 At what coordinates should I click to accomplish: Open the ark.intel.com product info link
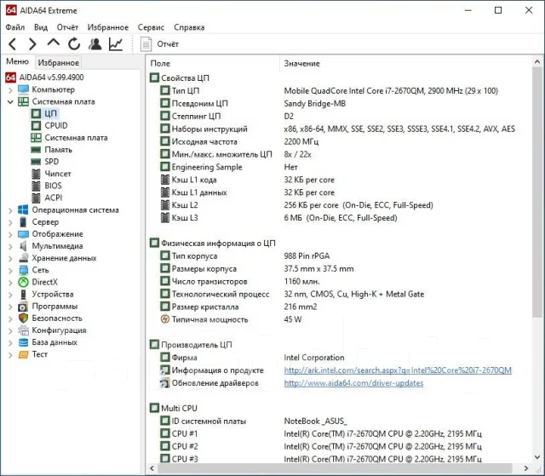tap(398, 370)
